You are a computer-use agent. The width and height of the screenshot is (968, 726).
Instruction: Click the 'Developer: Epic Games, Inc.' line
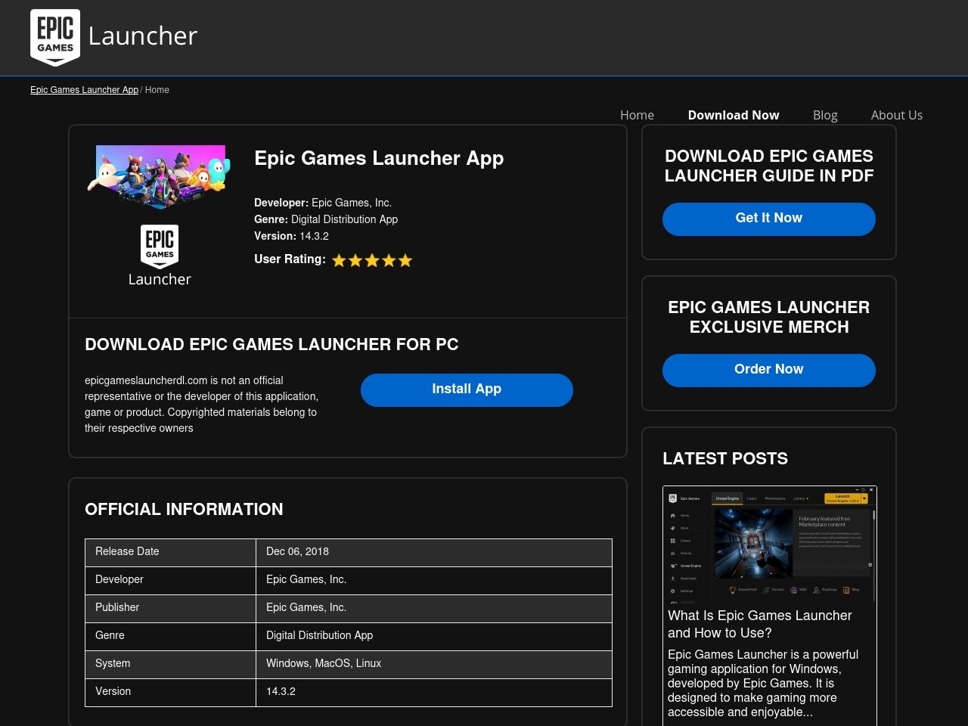click(323, 203)
